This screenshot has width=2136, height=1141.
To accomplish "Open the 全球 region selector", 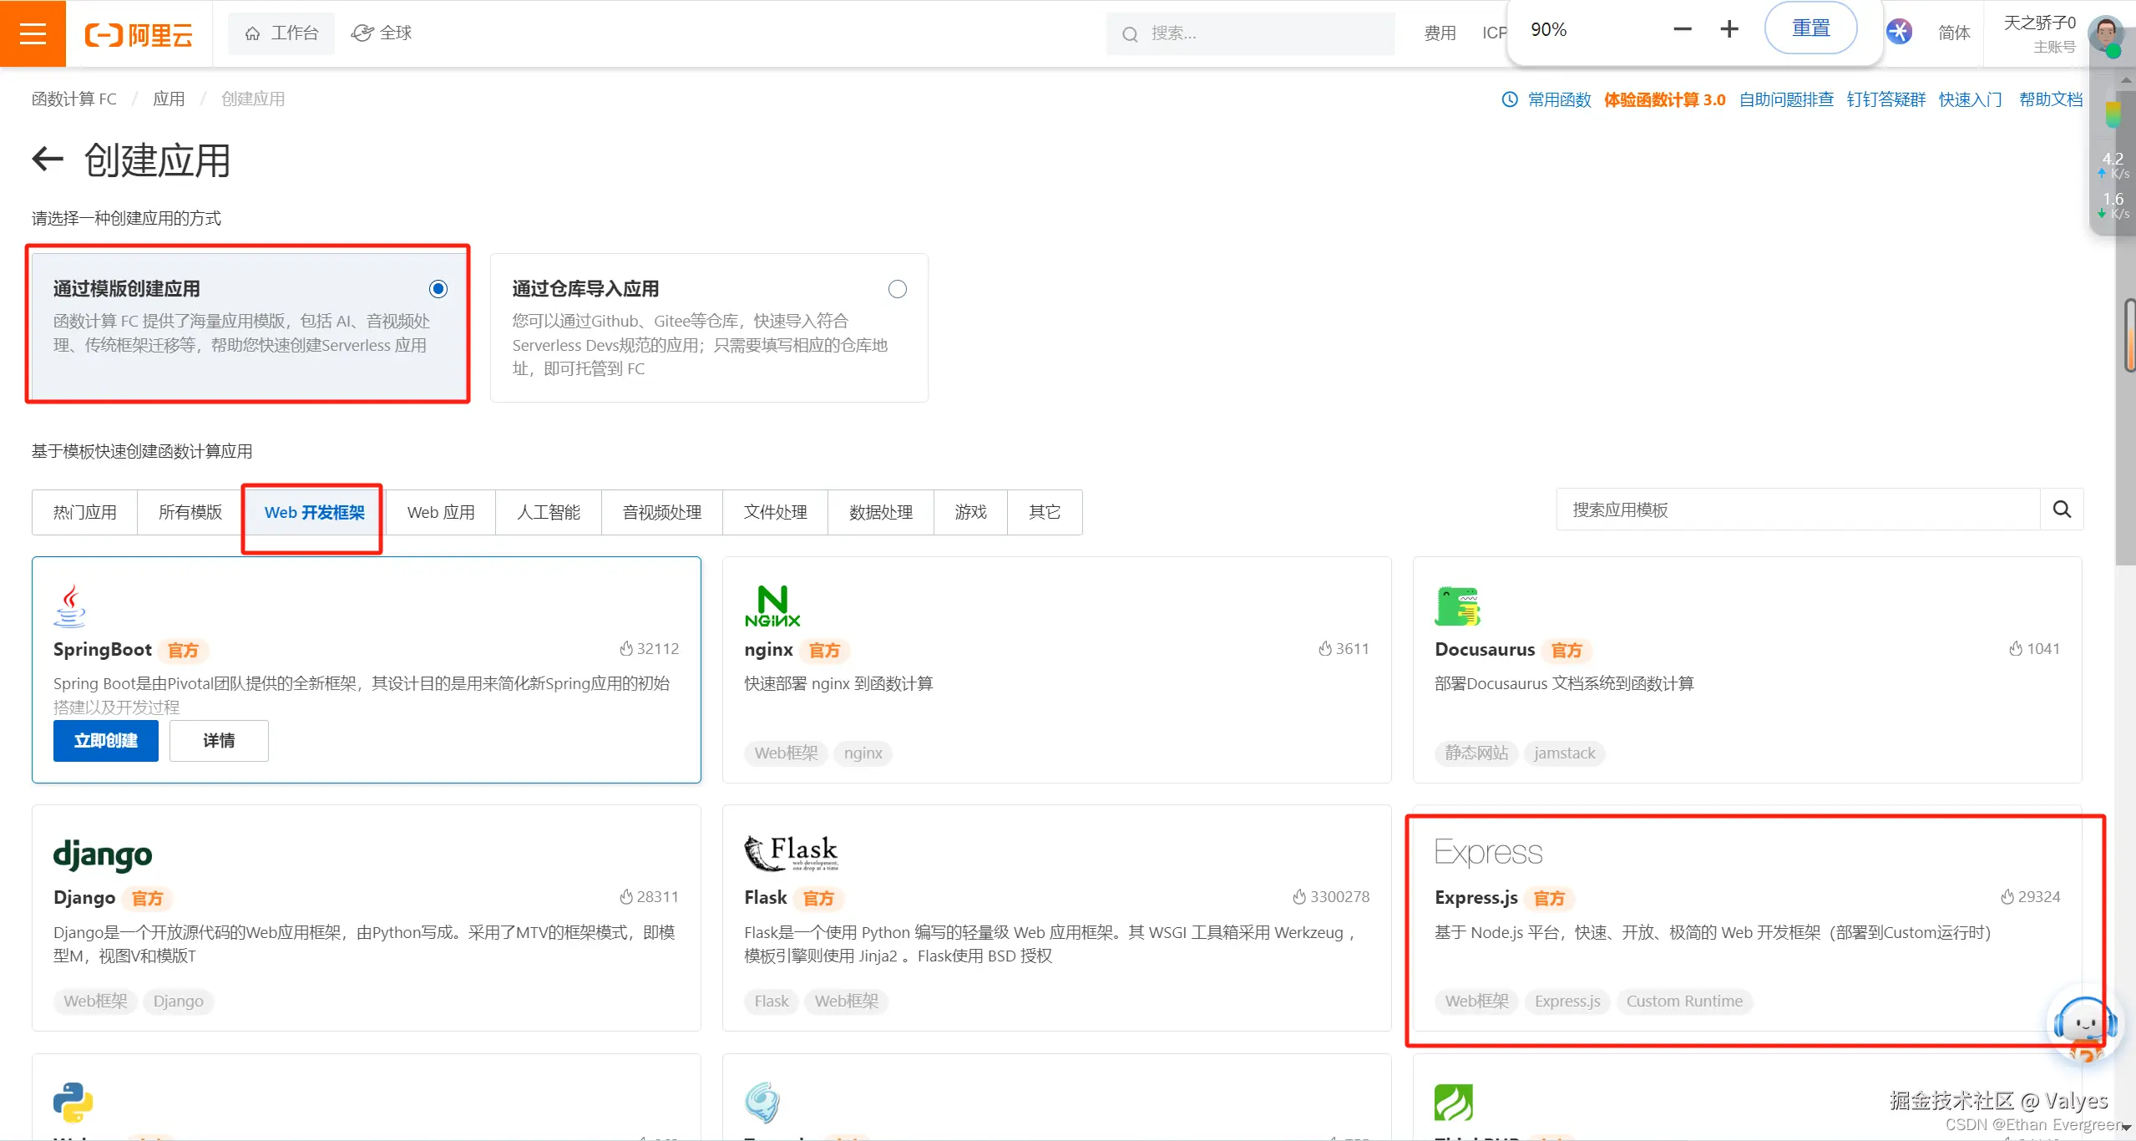I will pyautogui.click(x=382, y=33).
